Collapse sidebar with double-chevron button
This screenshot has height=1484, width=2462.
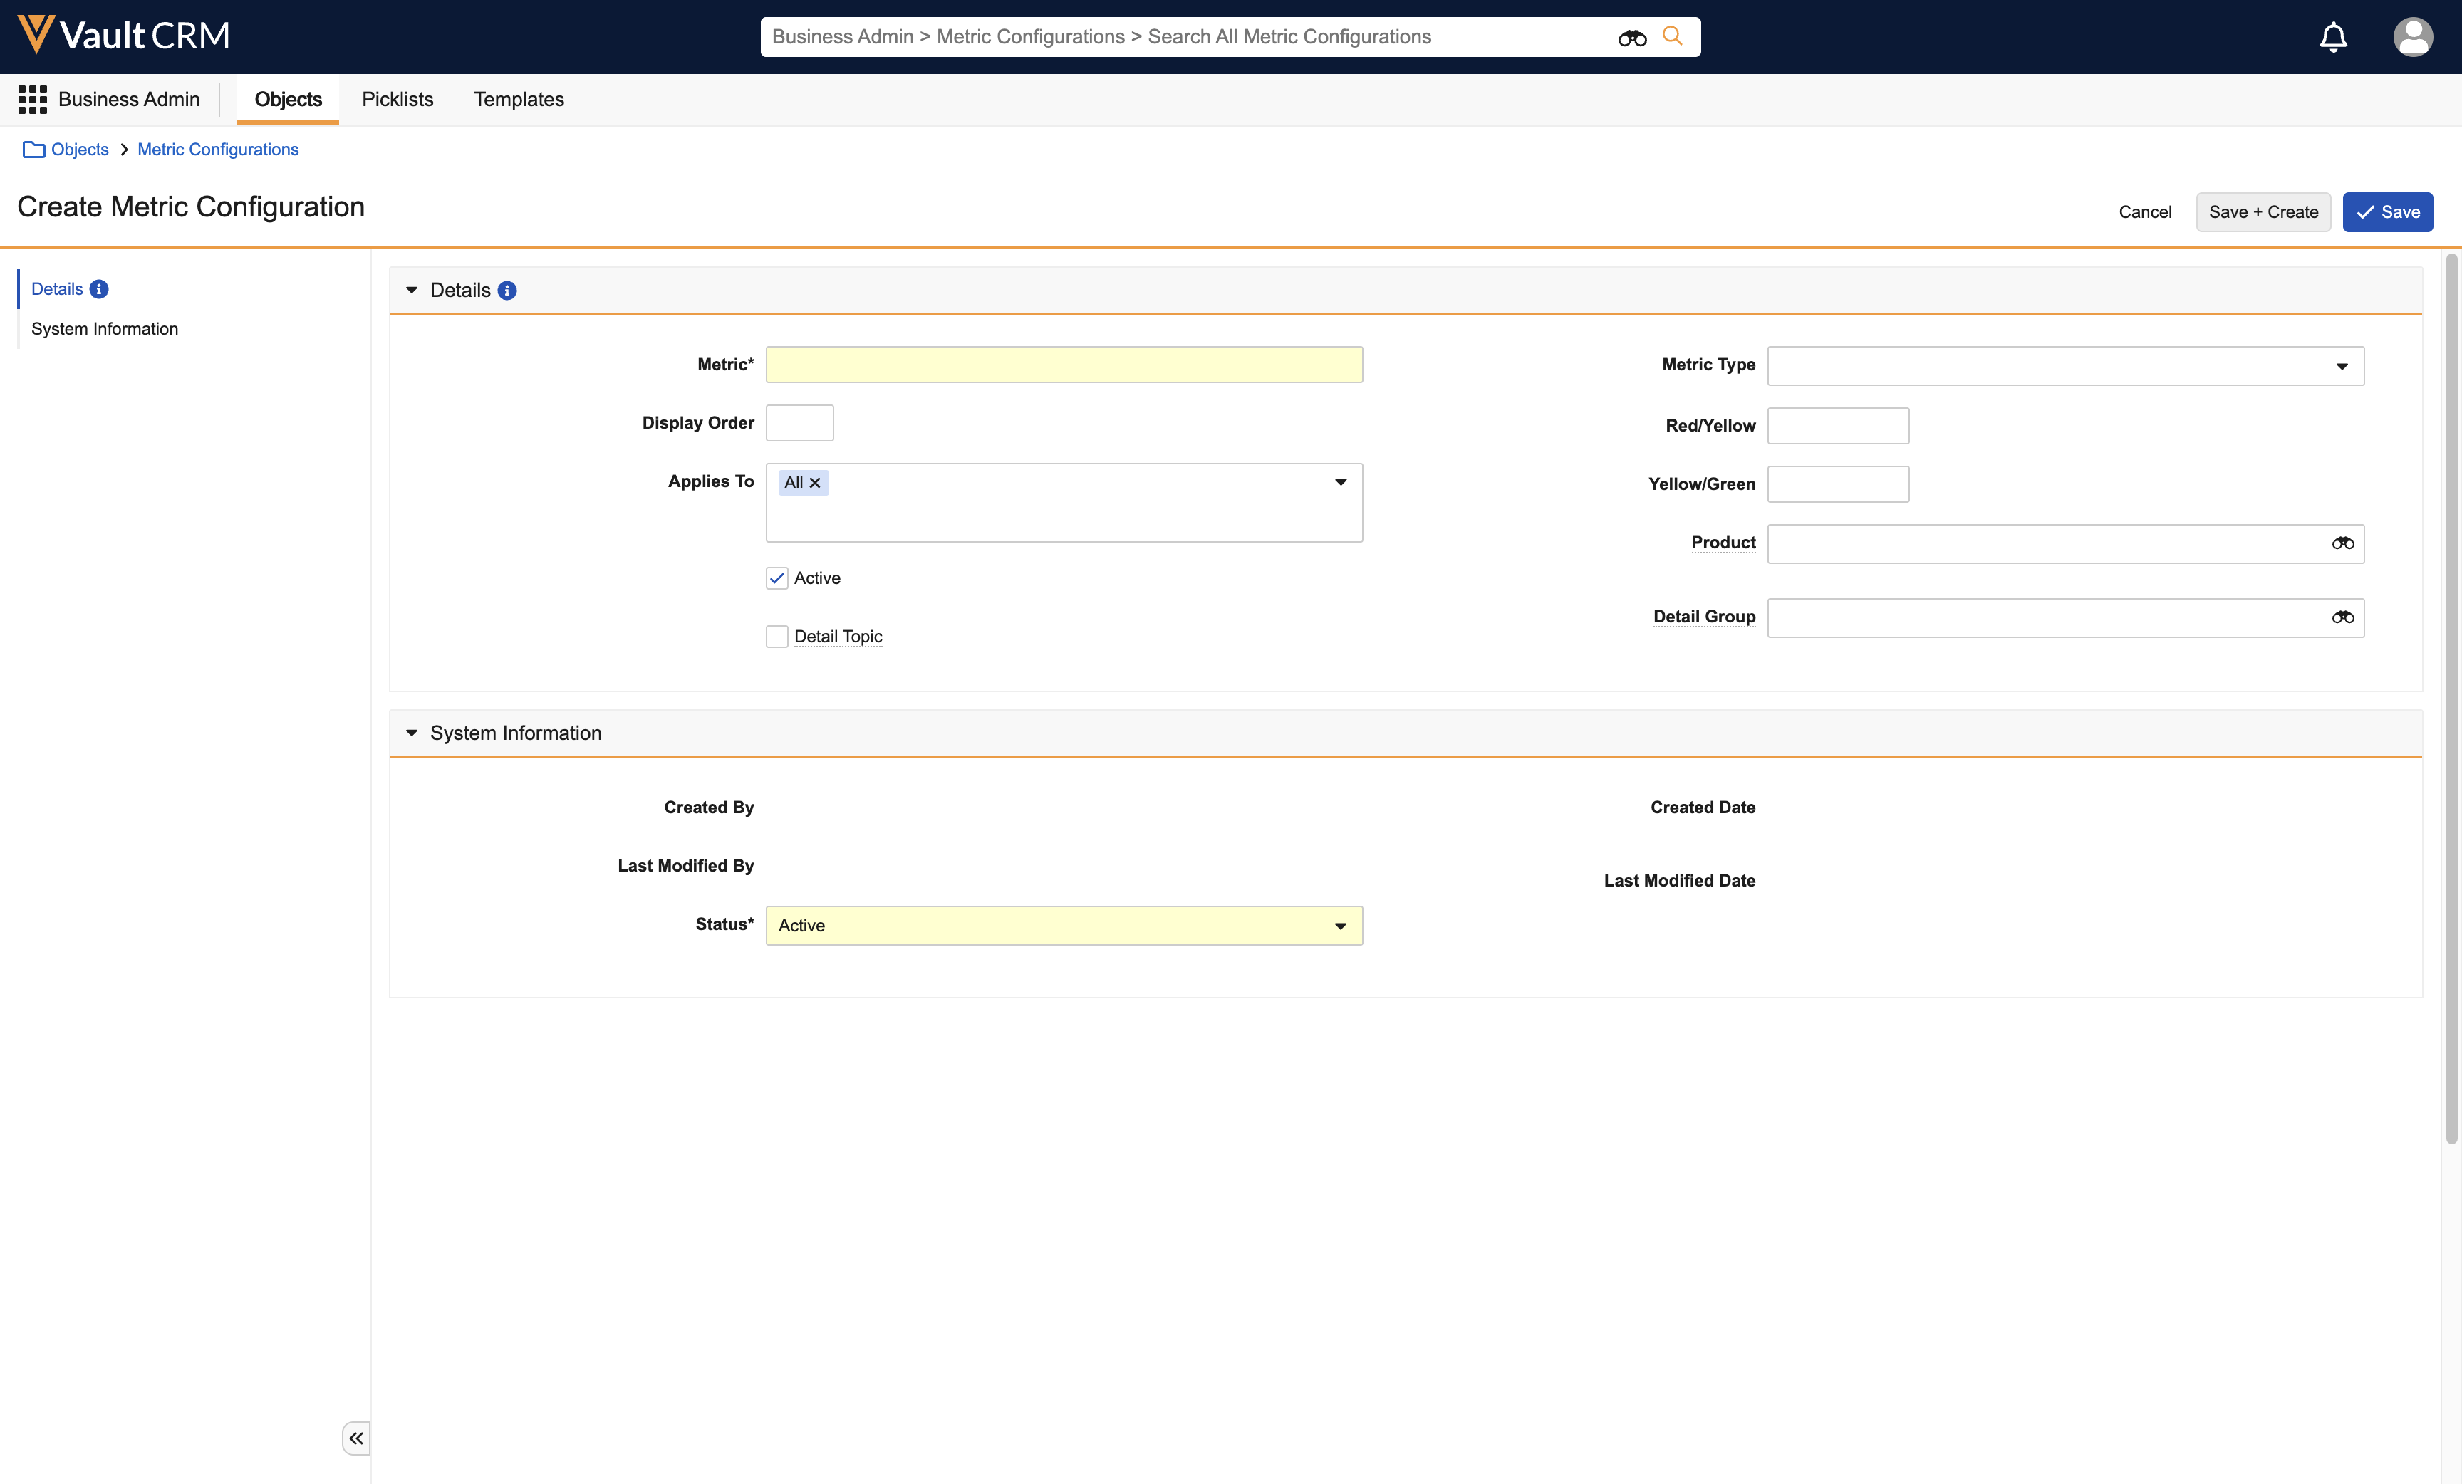[x=355, y=1438]
